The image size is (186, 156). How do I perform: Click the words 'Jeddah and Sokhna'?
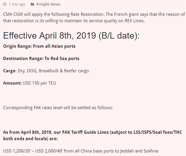click(x=139, y=151)
